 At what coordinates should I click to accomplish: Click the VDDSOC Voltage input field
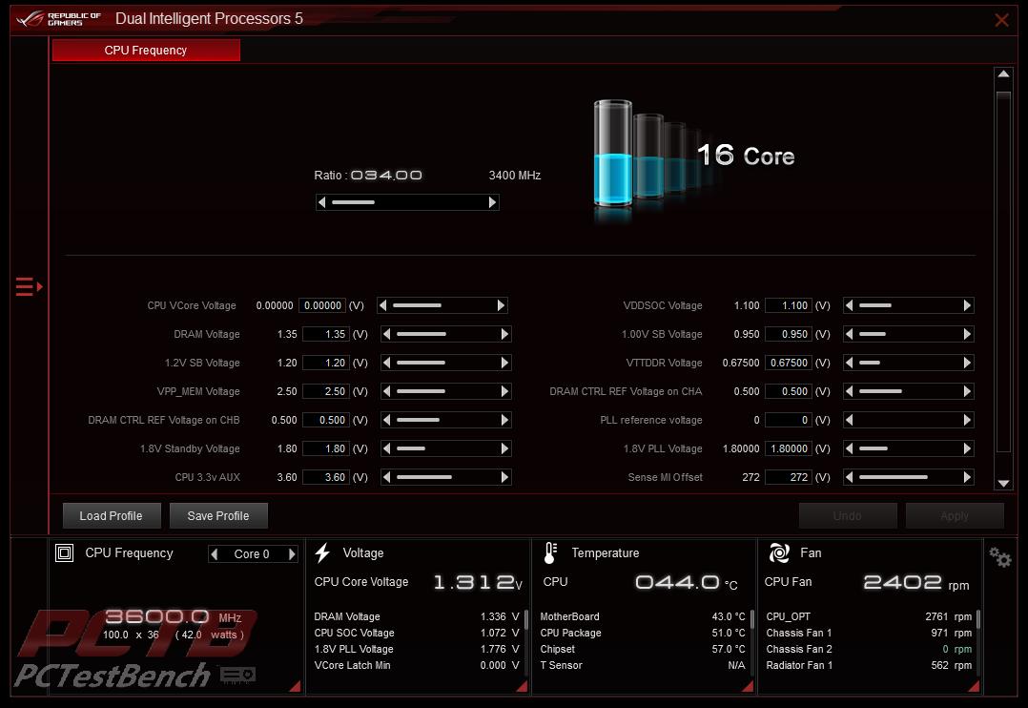(x=789, y=305)
